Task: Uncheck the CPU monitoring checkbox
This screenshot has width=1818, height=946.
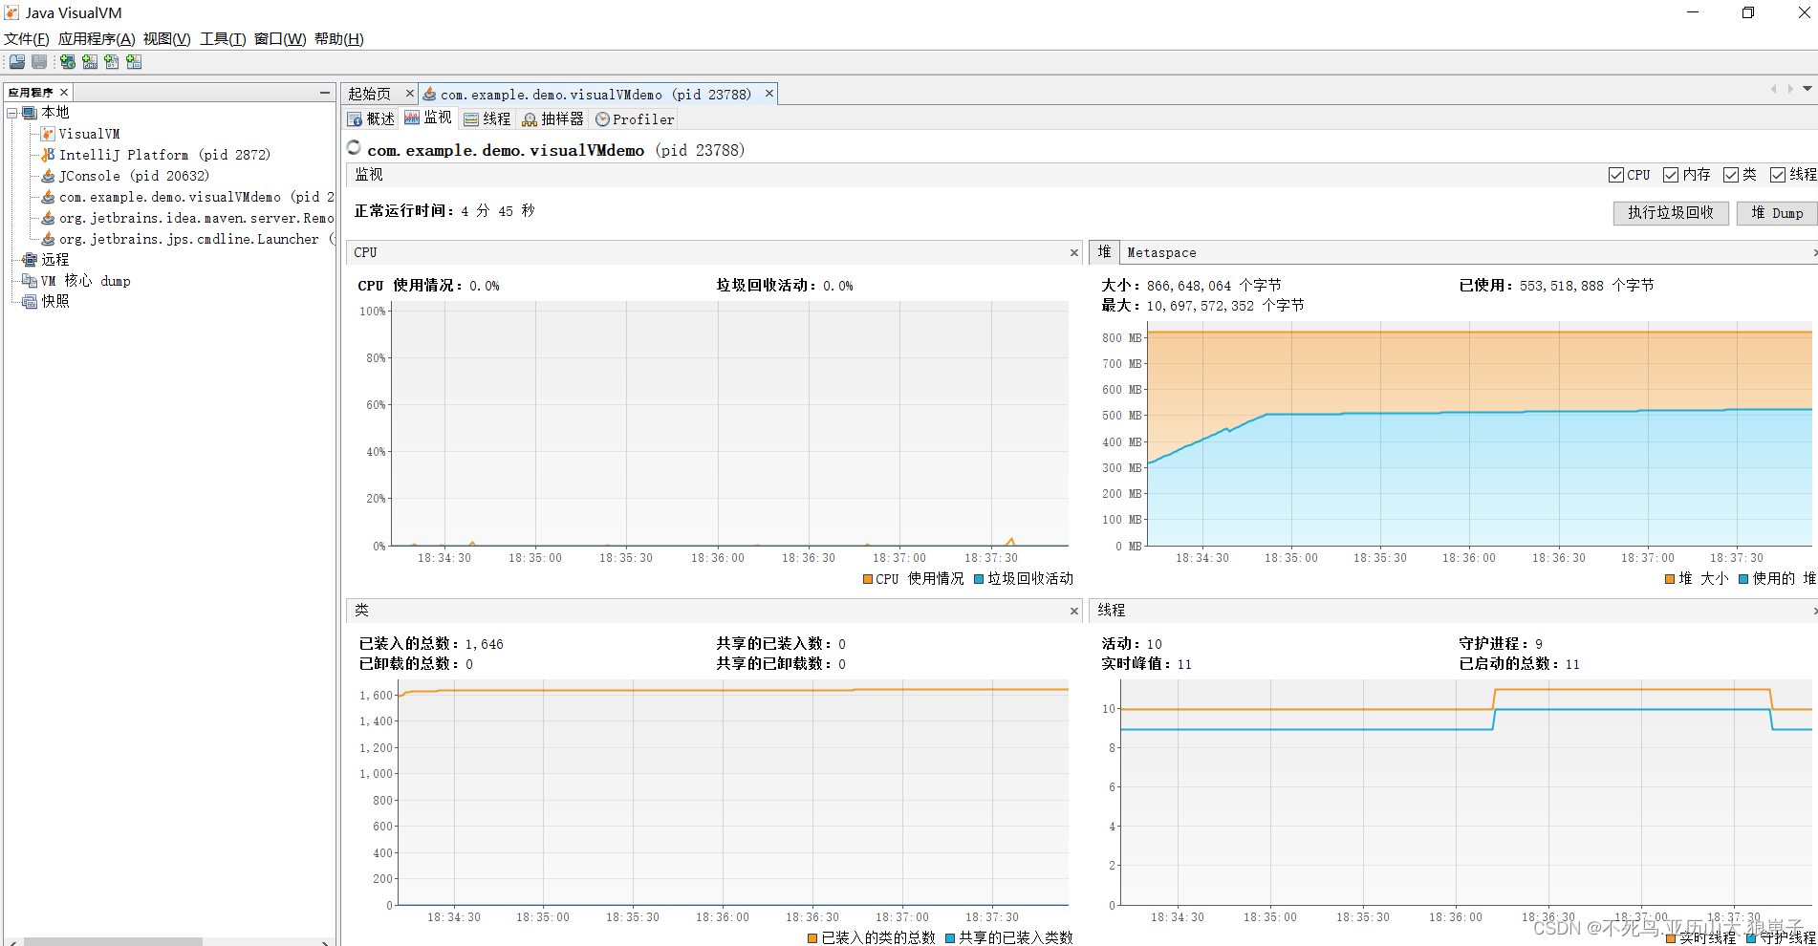Action: tap(1616, 175)
